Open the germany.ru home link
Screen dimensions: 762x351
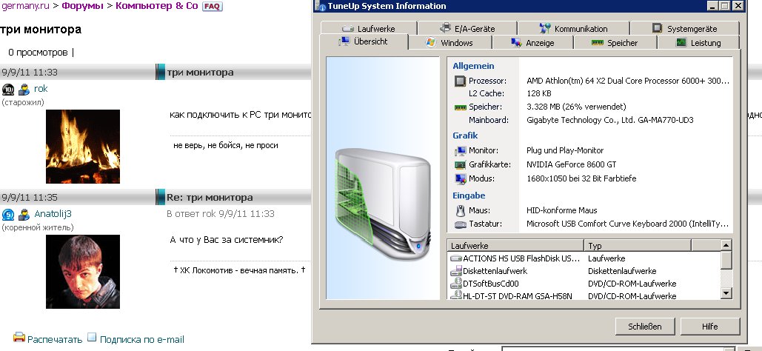24,7
